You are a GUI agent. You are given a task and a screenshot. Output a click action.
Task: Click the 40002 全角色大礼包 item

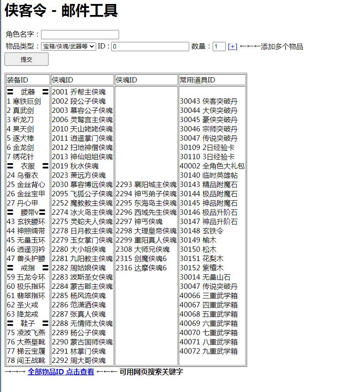[x=212, y=166]
